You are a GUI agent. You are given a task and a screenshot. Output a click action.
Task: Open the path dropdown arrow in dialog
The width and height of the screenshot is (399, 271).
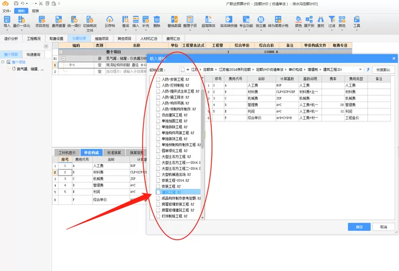360,69
